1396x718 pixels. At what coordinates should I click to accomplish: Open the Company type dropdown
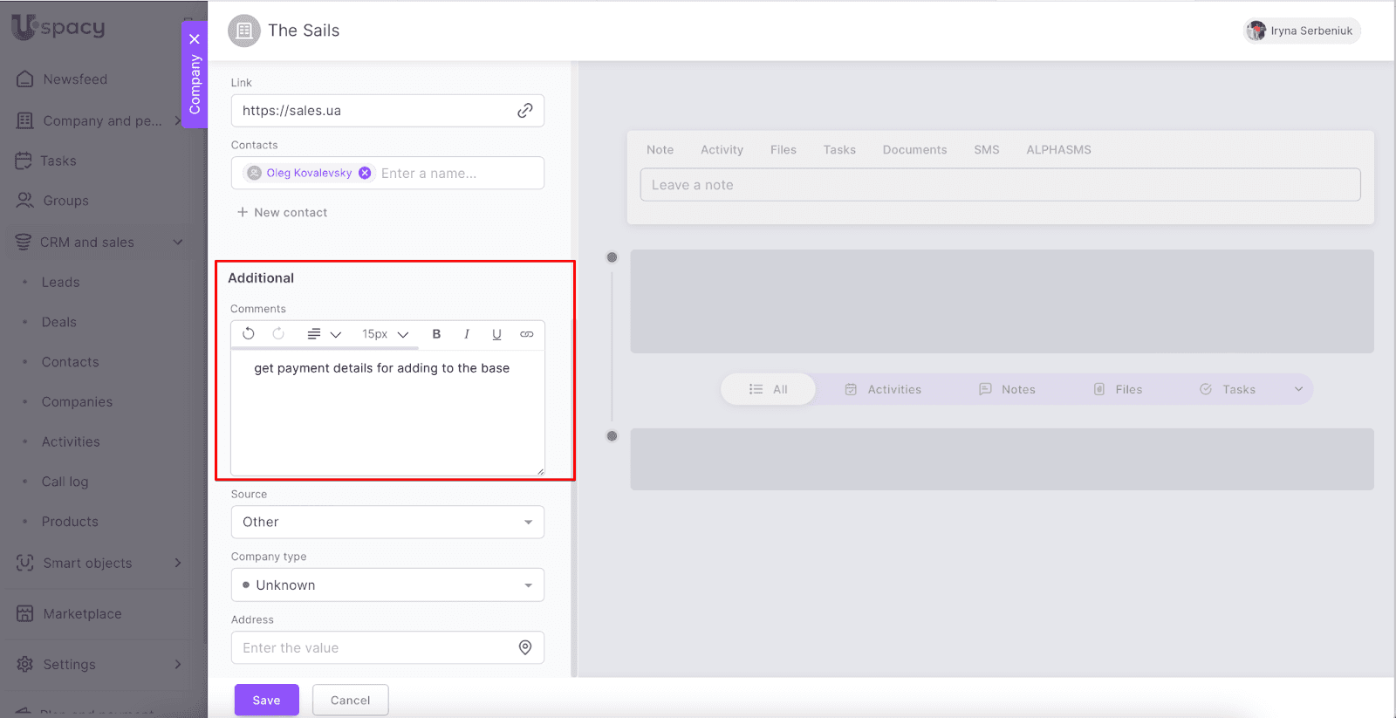coord(387,585)
